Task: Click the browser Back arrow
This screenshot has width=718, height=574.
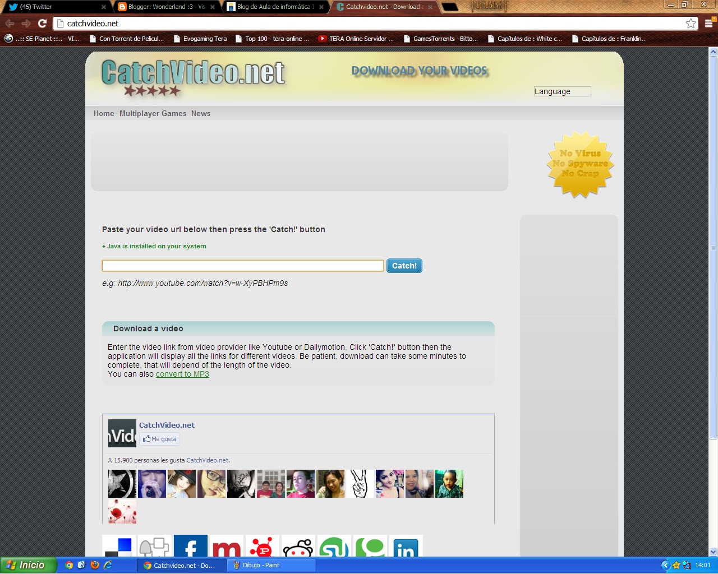Action: (10, 24)
